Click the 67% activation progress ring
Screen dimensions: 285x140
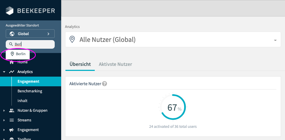pyautogui.click(x=173, y=107)
